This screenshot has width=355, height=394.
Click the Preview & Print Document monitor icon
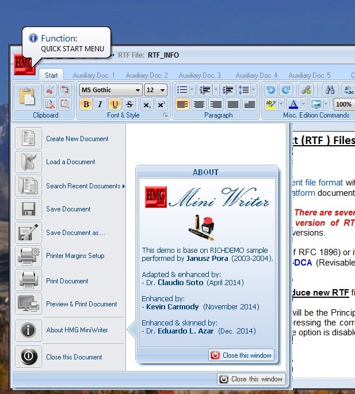[x=28, y=304]
